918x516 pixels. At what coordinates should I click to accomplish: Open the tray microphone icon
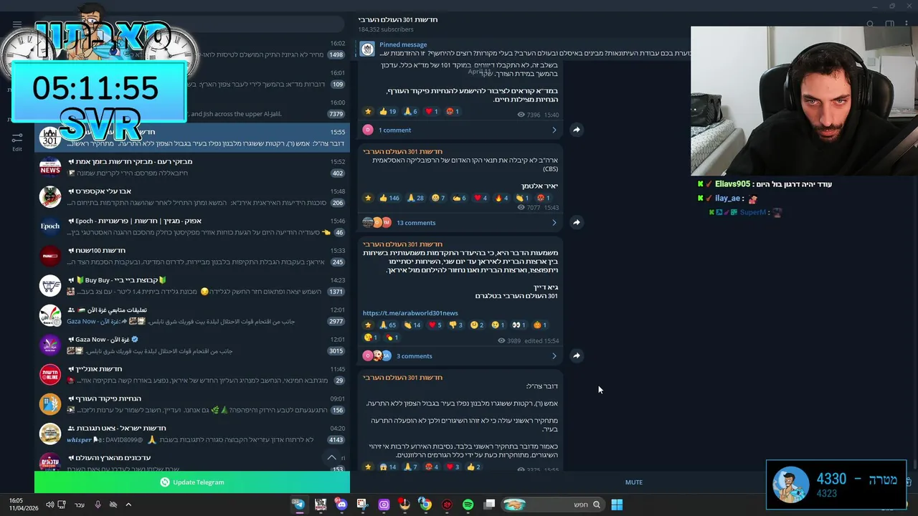pyautogui.click(x=98, y=505)
